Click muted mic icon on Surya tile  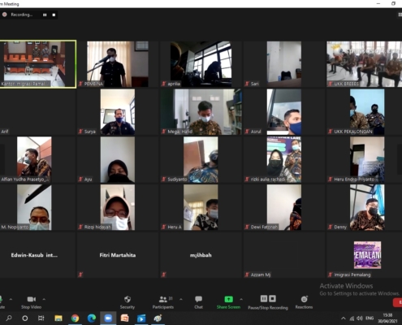(x=80, y=132)
